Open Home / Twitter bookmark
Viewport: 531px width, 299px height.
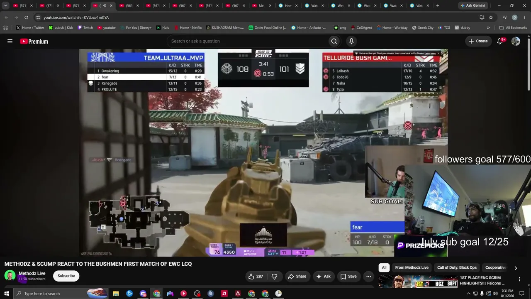tap(30, 28)
